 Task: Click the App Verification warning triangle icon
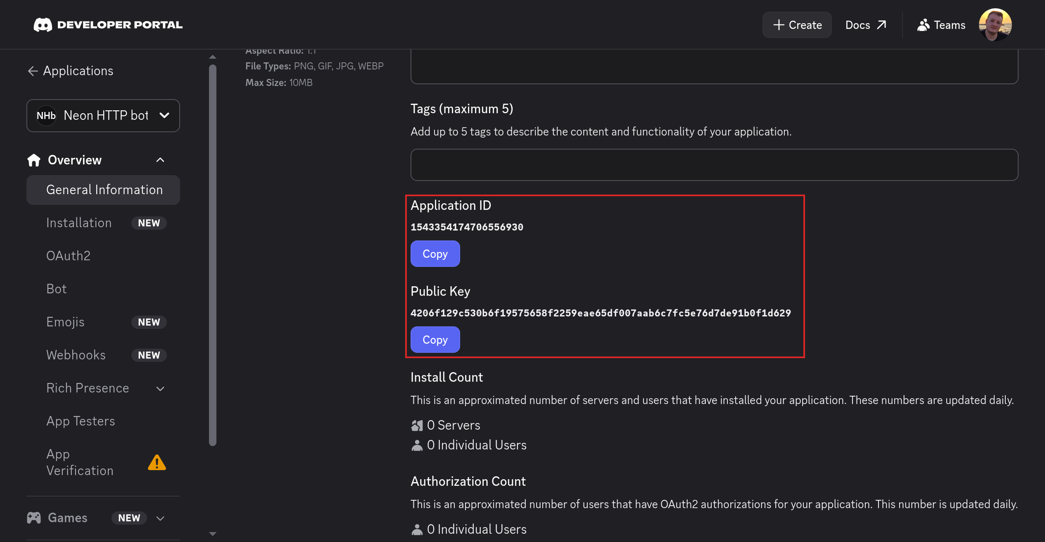click(157, 462)
